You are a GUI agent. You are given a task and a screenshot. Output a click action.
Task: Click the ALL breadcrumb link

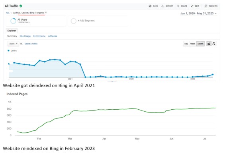click(8, 13)
